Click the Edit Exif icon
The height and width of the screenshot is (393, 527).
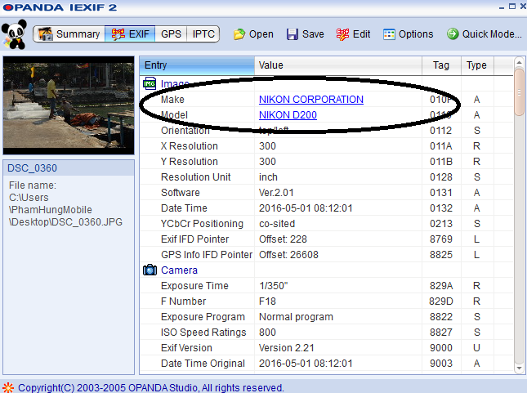coord(342,34)
